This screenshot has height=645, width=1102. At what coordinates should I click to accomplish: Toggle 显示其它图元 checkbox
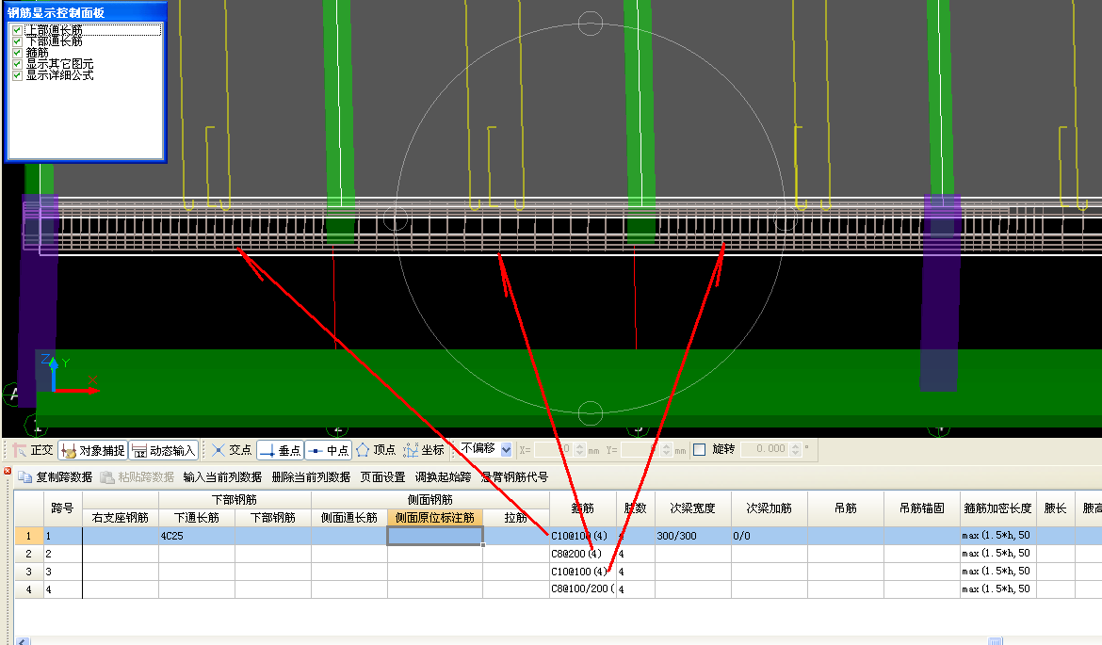click(17, 64)
